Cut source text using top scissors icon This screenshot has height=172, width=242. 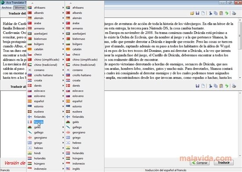coord(210,13)
